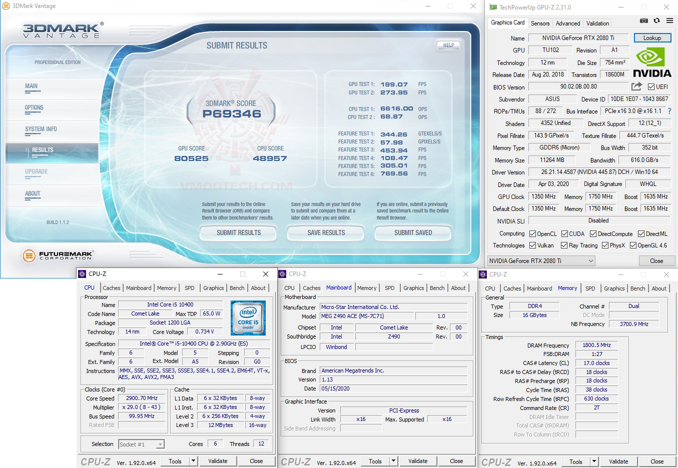This screenshot has height=468, width=678.
Task: Switch to the Validation tab in GPU-Z
Action: (598, 23)
